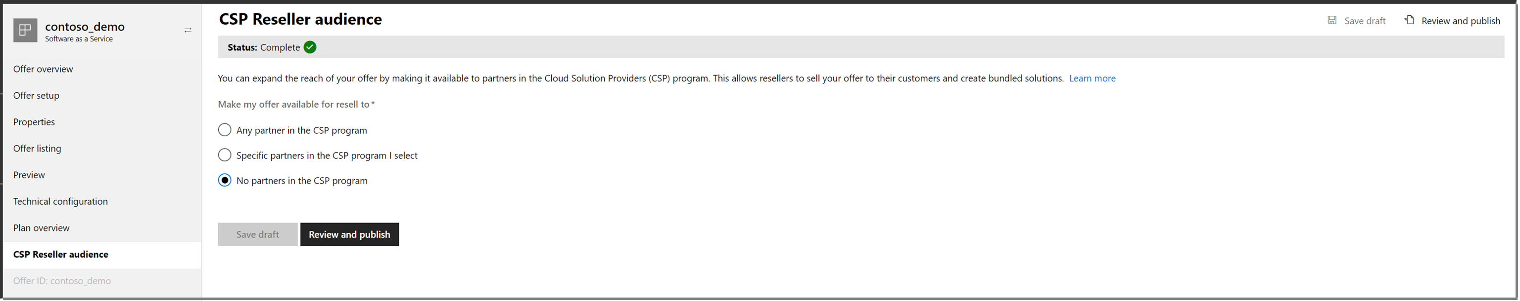This screenshot has height=301, width=1520.
Task: Go to the Offer listing page
Action: (x=37, y=148)
